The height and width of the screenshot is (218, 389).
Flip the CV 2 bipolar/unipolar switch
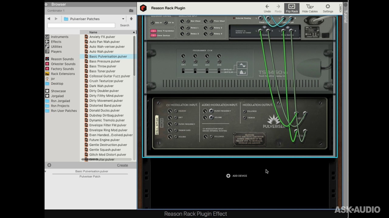click(195, 71)
